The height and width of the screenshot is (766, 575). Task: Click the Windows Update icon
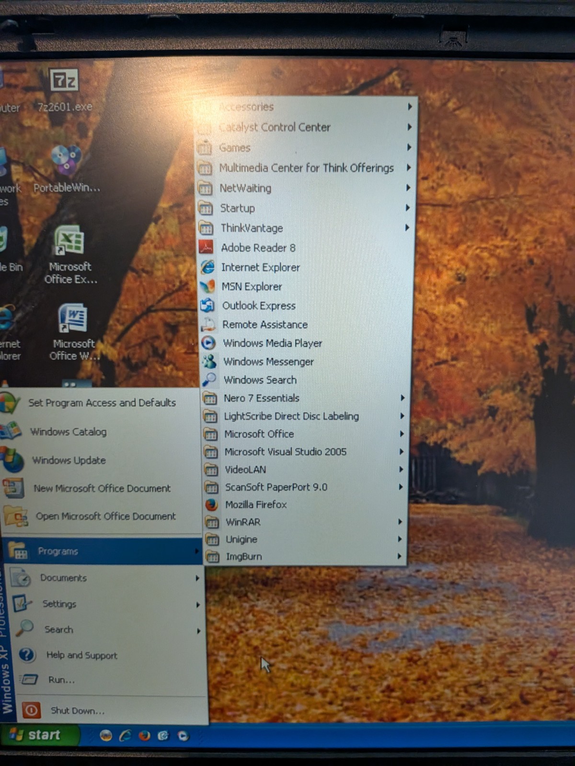coord(12,460)
